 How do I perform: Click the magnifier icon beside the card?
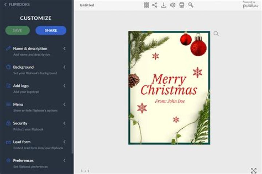[x=216, y=34]
